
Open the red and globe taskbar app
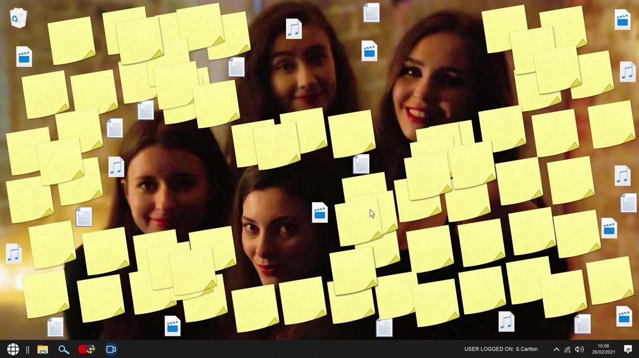(x=87, y=349)
